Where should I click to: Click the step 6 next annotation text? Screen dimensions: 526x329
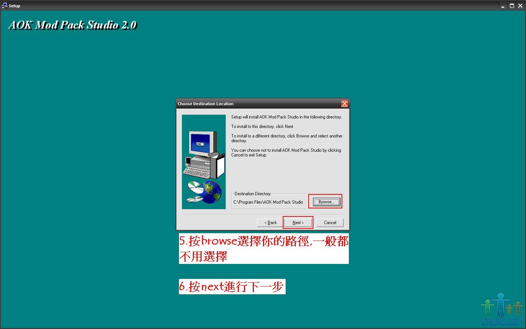click(x=232, y=287)
